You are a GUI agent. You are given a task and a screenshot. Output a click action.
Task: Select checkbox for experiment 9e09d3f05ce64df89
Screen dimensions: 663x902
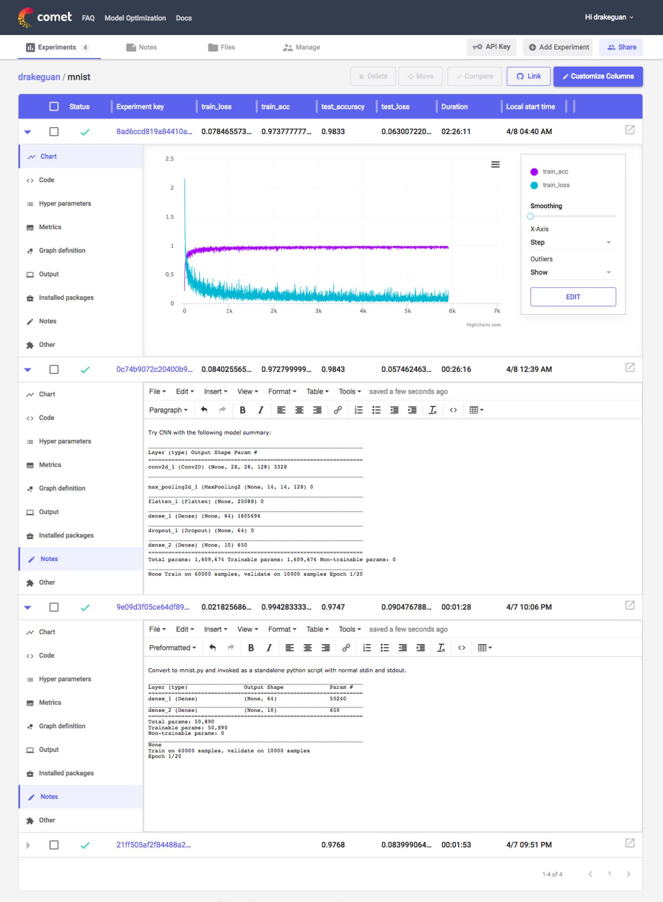(54, 607)
